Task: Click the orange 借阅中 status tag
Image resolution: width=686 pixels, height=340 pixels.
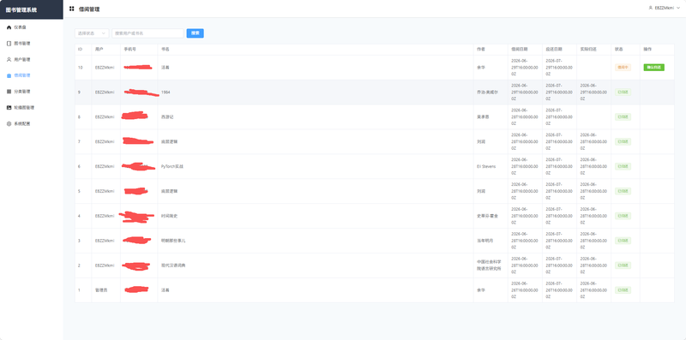Action: [x=623, y=68]
